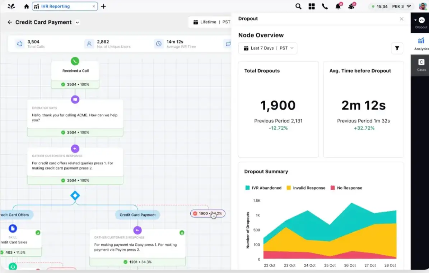Click the -12.72% change text
The image size is (429, 273).
[278, 128]
